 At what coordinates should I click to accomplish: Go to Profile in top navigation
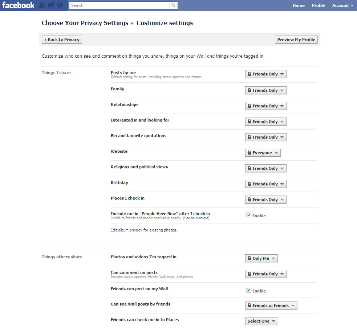[x=318, y=5]
